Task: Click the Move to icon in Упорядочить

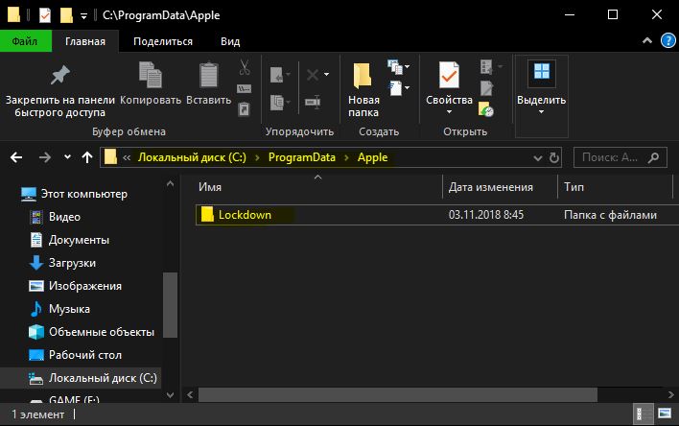Action: pyautogui.click(x=277, y=75)
